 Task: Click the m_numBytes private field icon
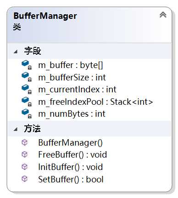click(x=27, y=113)
